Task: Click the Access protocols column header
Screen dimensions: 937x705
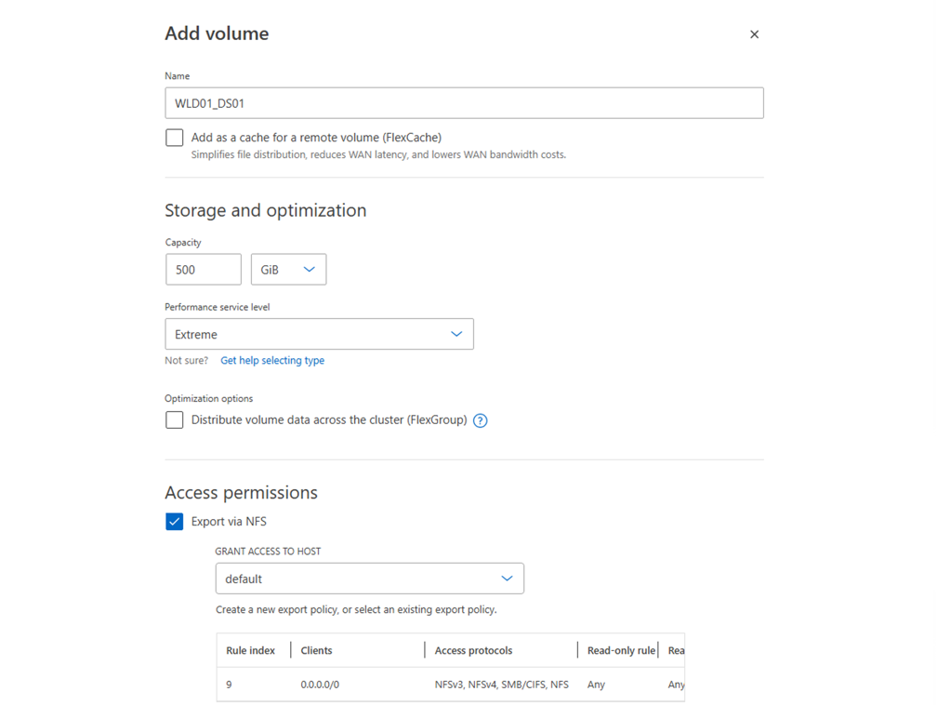Action: (473, 650)
